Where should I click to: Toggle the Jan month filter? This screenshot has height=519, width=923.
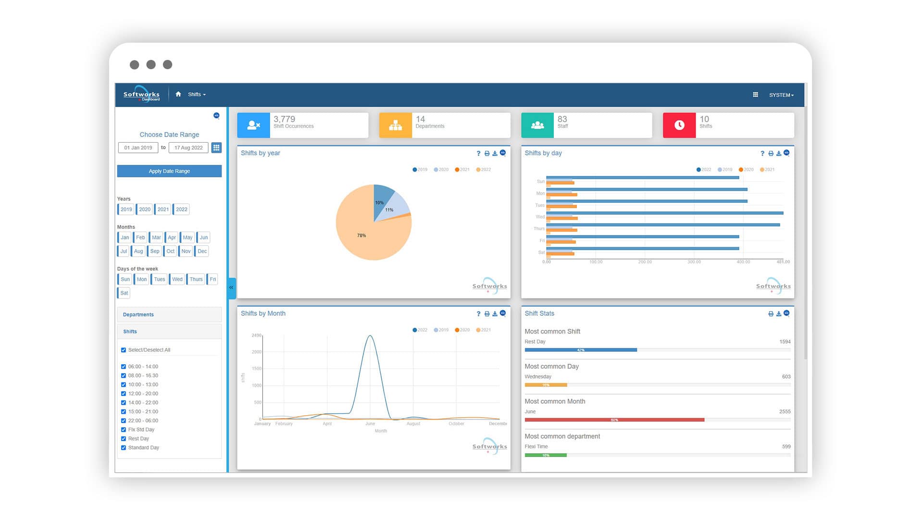coord(124,237)
